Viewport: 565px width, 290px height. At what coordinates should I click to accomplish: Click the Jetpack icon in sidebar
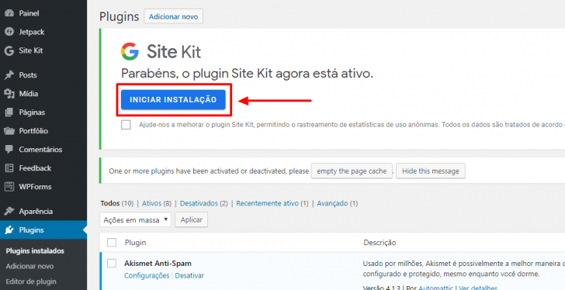click(9, 32)
